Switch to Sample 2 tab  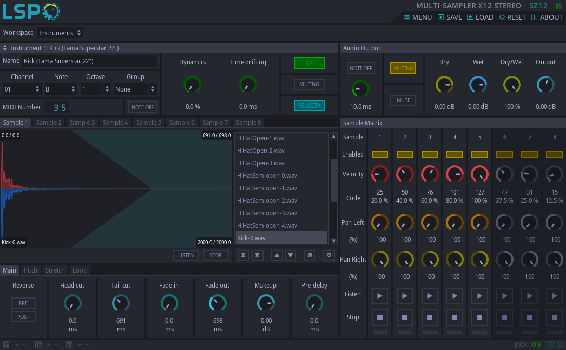[x=49, y=122]
